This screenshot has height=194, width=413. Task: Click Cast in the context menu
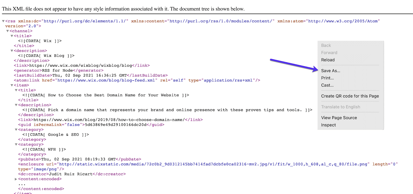pos(328,85)
